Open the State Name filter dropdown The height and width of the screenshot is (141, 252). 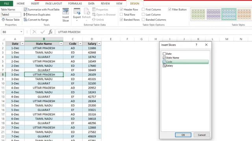pyautogui.click(x=61, y=43)
